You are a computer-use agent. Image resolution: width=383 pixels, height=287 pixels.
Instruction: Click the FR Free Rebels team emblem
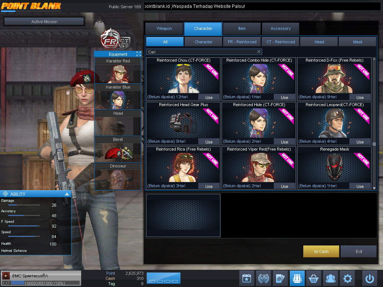pyautogui.click(x=110, y=39)
